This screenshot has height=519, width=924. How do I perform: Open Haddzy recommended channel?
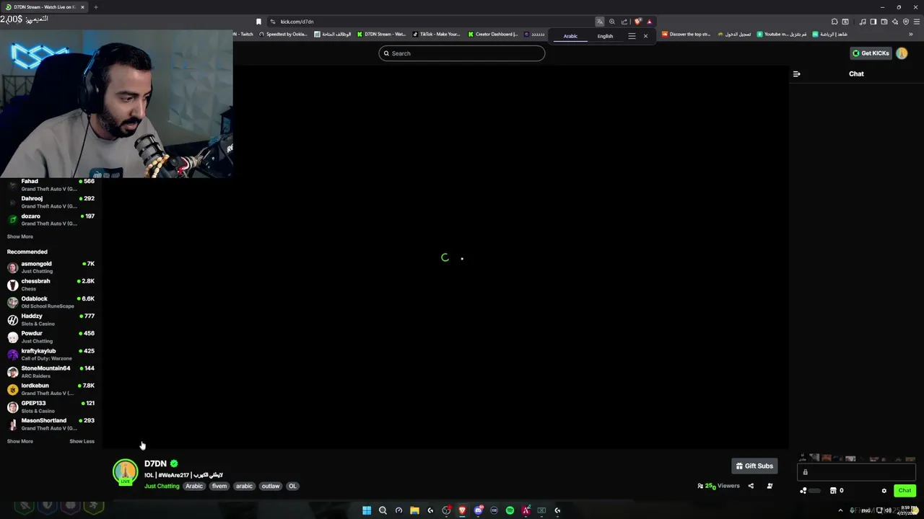click(51, 319)
